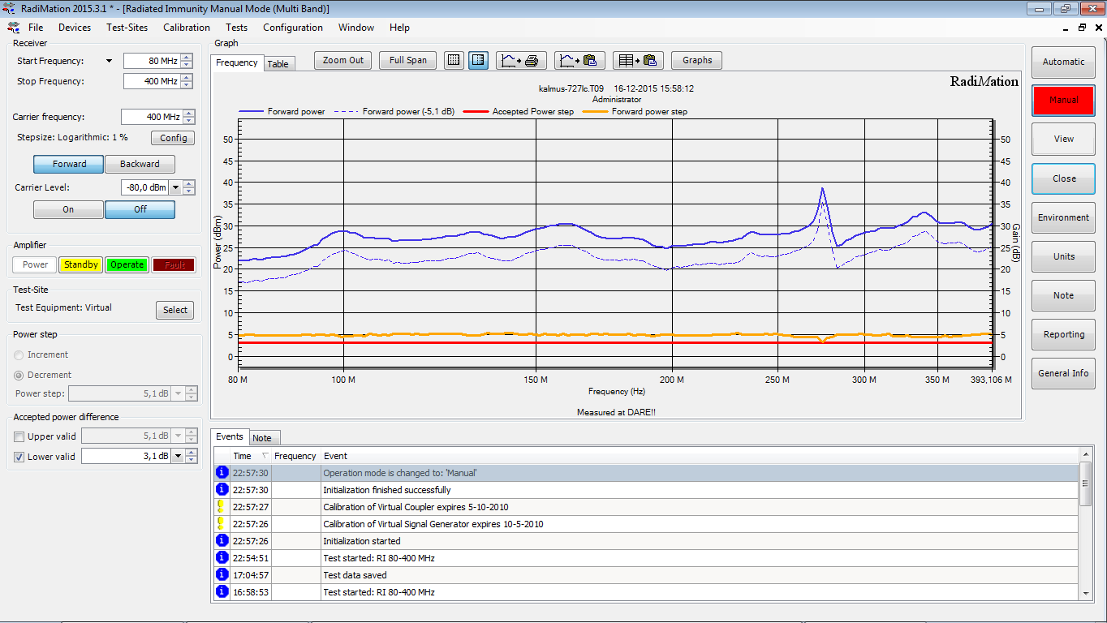Switch to the Table tab of Graph

pos(278,64)
